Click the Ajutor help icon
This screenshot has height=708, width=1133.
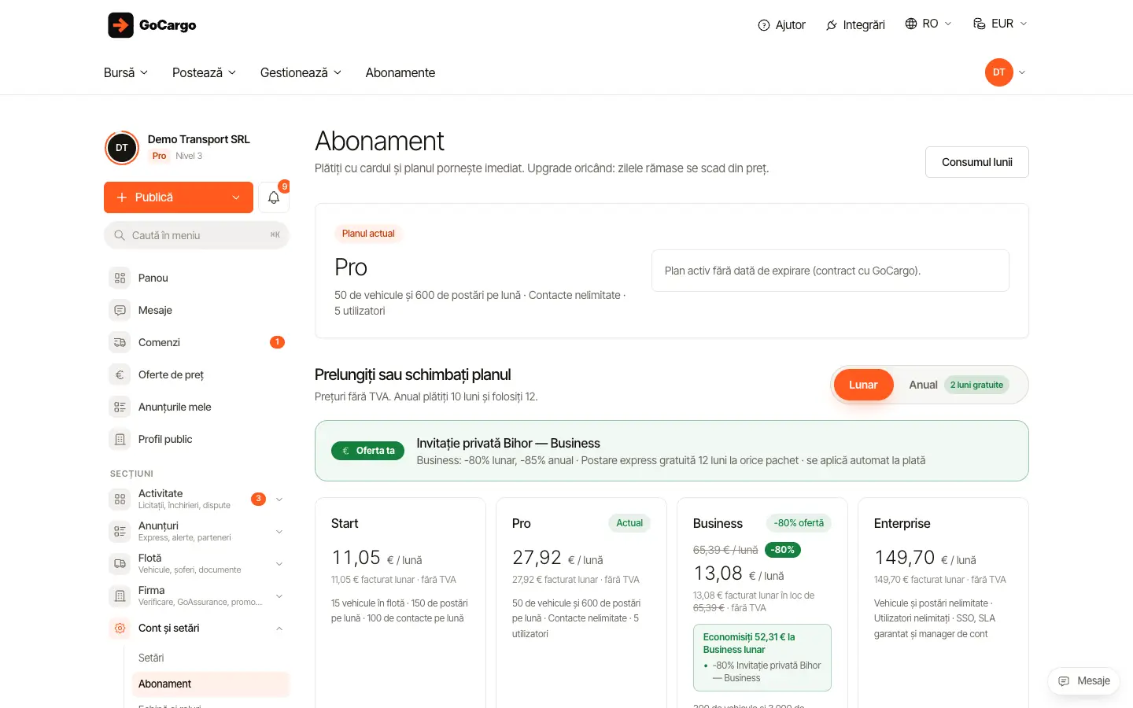click(763, 25)
